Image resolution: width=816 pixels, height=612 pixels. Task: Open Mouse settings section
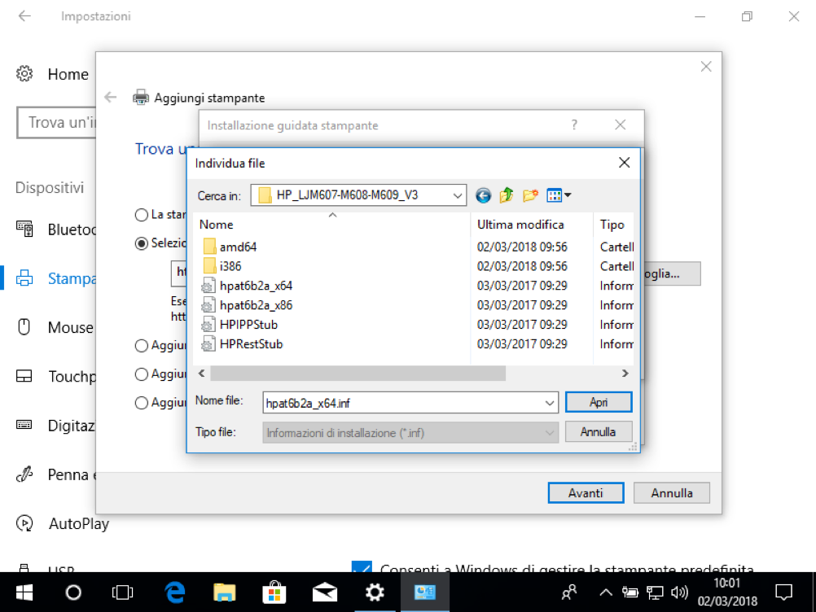55,328
